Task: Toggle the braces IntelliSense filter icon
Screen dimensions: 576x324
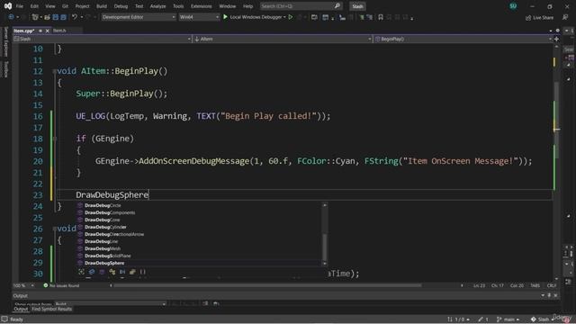Action: 142,272
